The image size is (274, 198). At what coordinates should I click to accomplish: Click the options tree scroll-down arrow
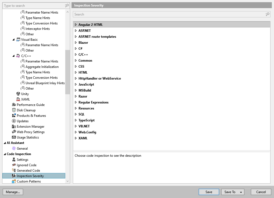[x=68, y=181]
